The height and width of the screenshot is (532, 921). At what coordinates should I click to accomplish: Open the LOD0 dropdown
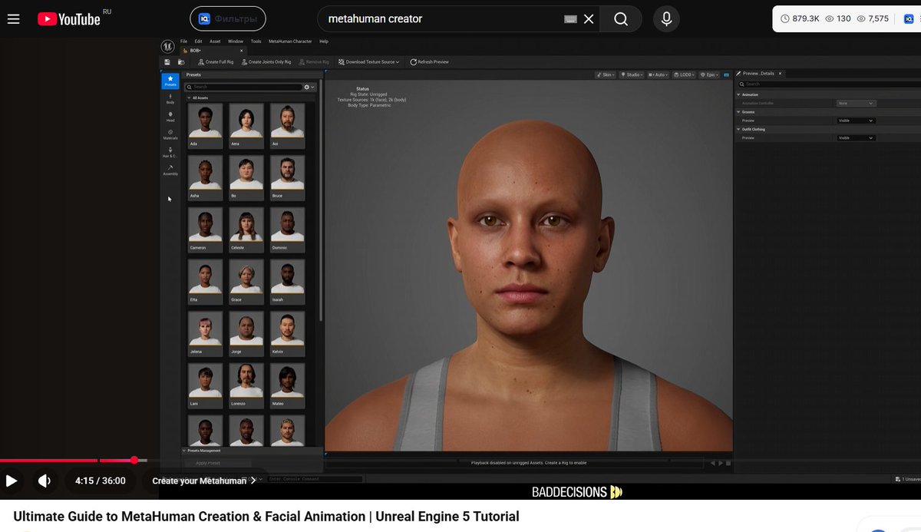pyautogui.click(x=684, y=74)
